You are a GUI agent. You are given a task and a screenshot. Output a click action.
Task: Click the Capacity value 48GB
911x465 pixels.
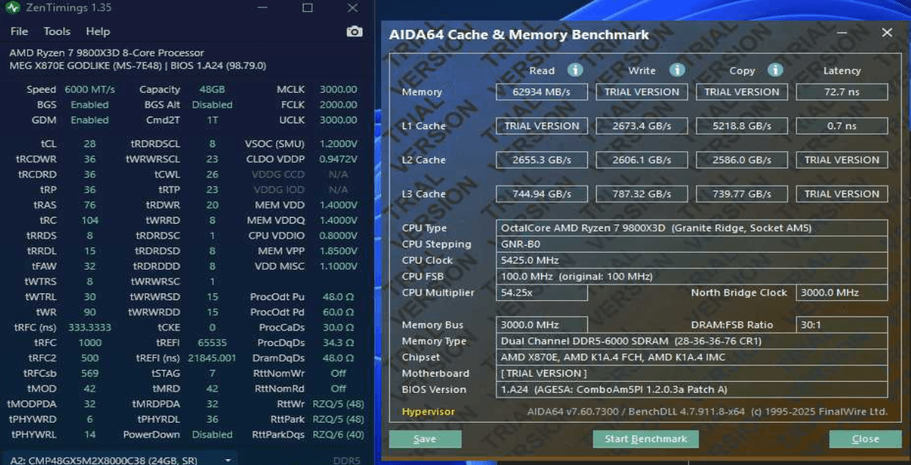point(212,89)
